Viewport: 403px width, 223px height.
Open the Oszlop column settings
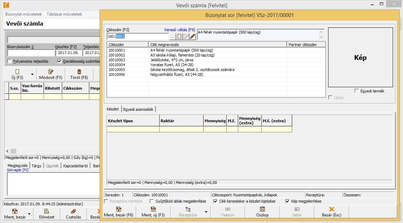click(x=262, y=212)
